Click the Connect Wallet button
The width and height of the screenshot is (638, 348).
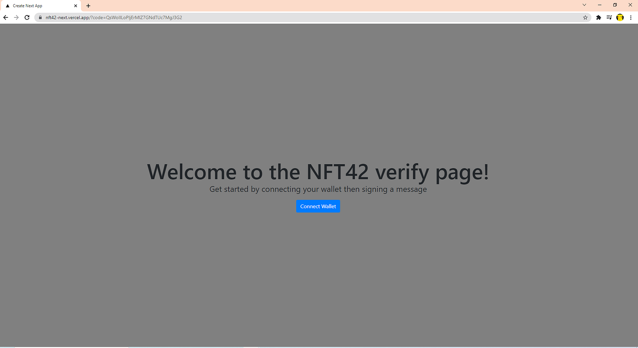pyautogui.click(x=318, y=206)
